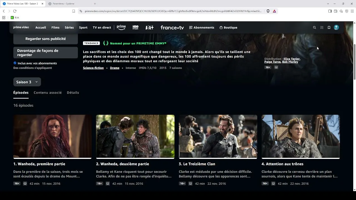Open the Boutique navigation item
Screen dimensions: 356x200
228,27
